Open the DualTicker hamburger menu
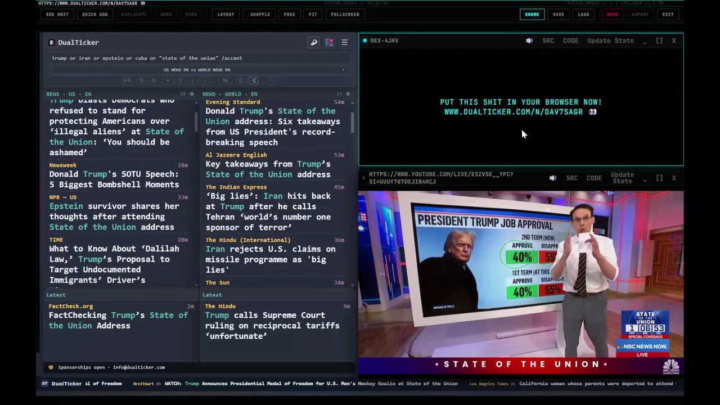 point(344,42)
